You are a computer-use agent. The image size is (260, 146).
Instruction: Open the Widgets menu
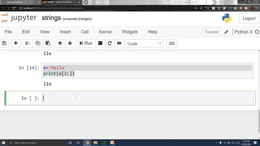[130, 32]
